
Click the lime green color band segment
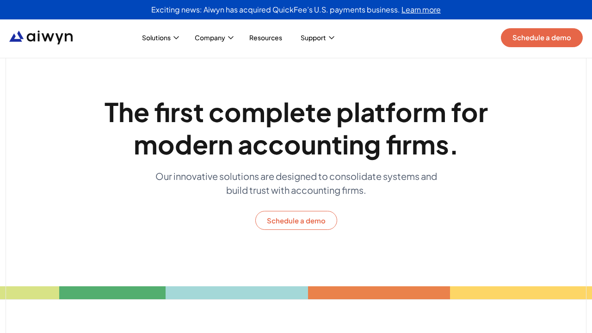30,293
